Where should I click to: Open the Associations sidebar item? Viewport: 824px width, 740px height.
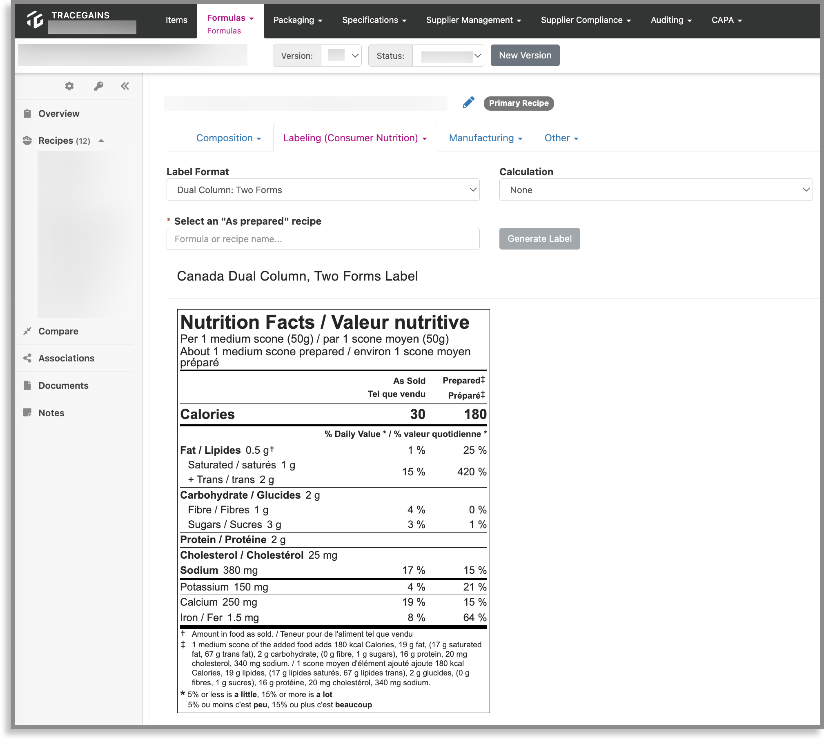point(66,358)
